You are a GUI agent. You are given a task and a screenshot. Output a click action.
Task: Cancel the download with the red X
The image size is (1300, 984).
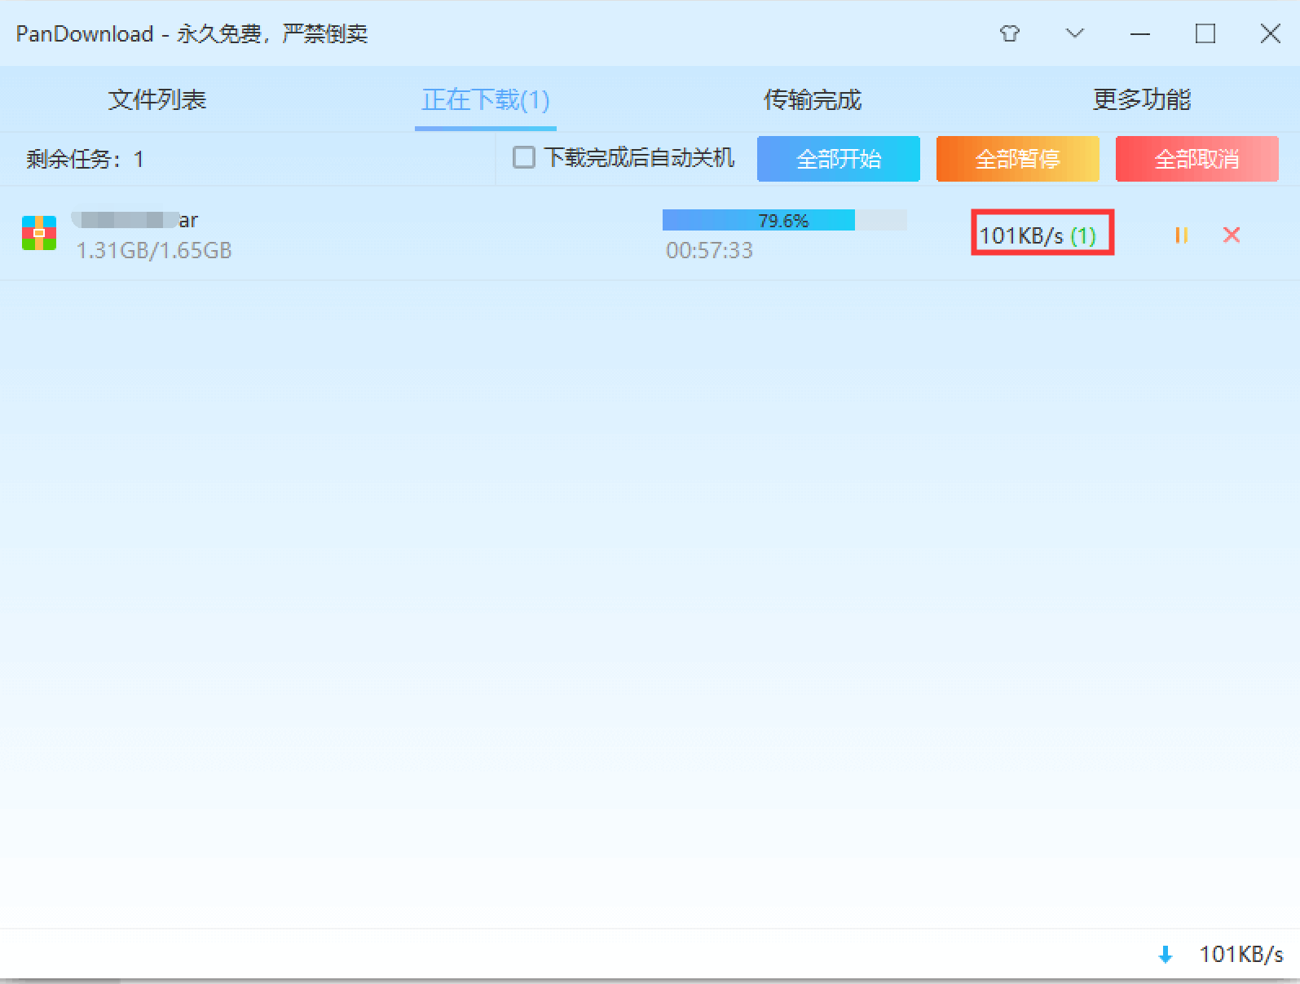(1232, 235)
